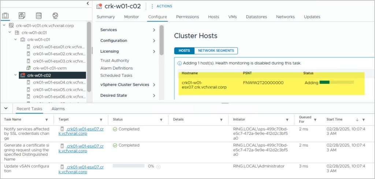Viewport: 375px width, 179px height.
Task: Open the Storage inventory icon
Action: click(38, 16)
